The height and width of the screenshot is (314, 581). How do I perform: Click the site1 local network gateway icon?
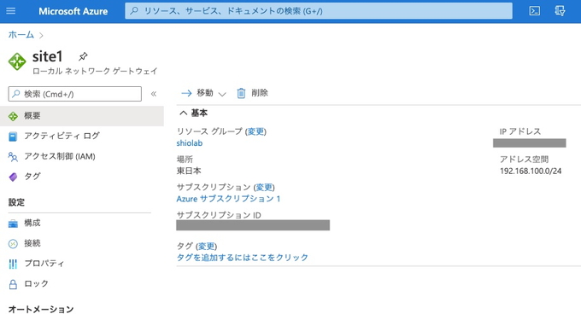click(x=17, y=61)
